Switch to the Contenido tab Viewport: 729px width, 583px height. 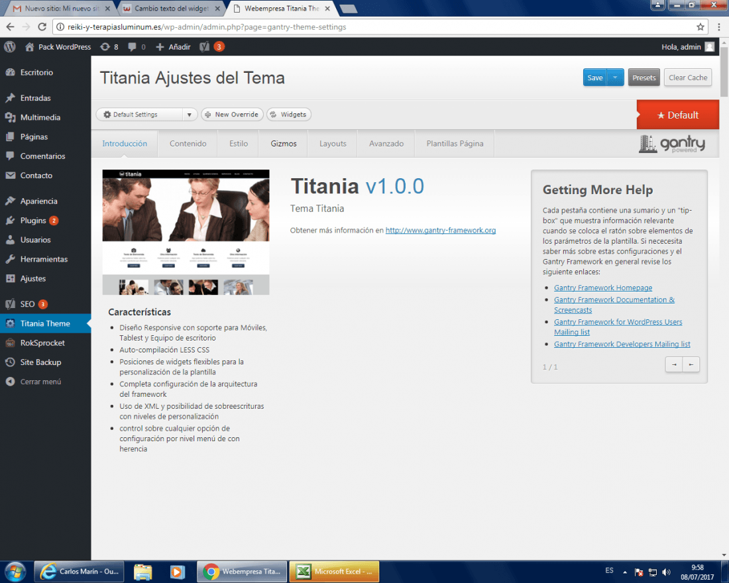point(188,144)
